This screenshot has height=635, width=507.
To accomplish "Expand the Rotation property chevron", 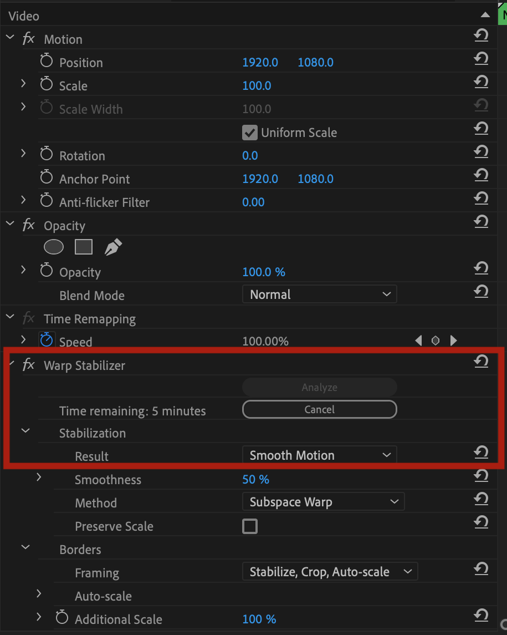I will point(23,154).
